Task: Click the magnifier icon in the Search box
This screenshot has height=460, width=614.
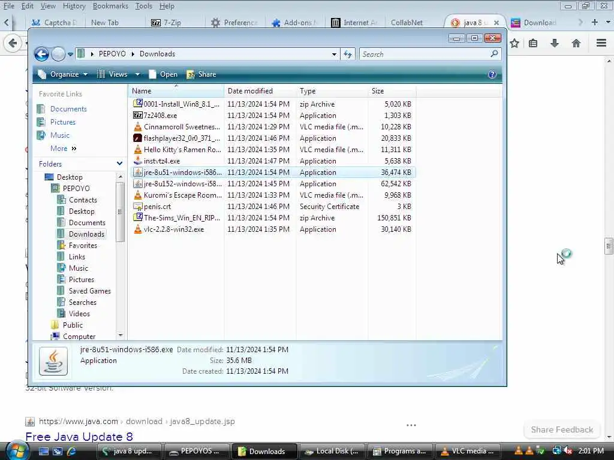Action: coord(495,53)
